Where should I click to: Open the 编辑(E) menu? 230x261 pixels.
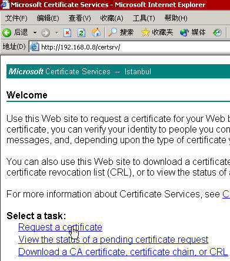tap(48, 18)
